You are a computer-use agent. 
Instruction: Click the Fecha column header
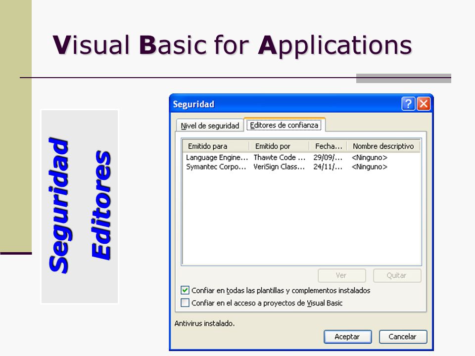point(328,146)
